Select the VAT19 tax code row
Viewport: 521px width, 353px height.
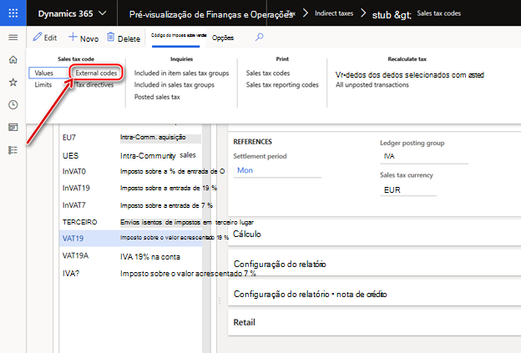coord(131,238)
